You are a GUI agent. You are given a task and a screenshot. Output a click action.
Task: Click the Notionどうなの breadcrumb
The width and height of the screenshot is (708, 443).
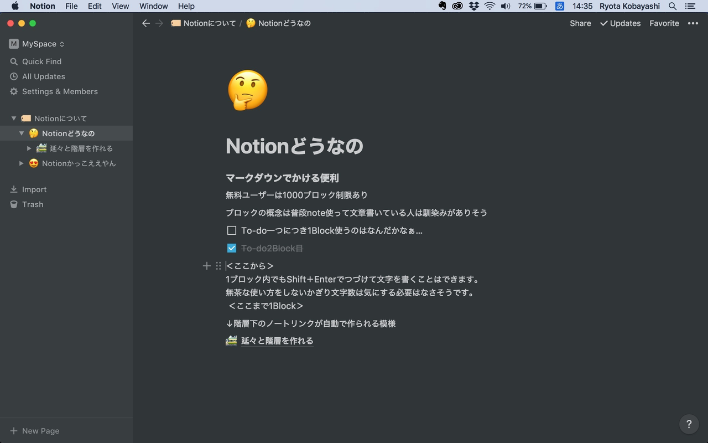coord(278,23)
